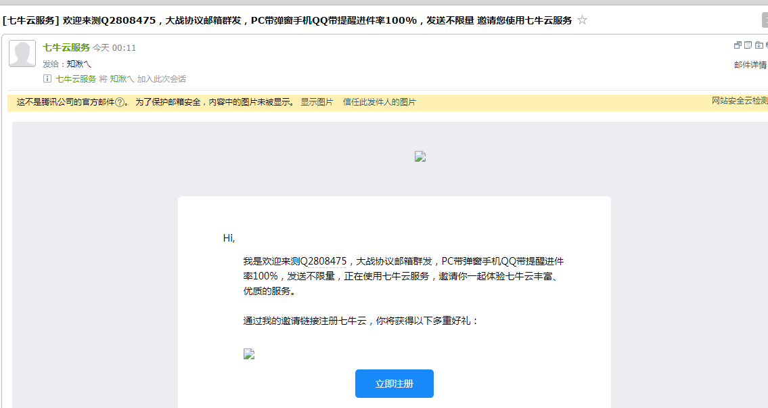The image size is (768, 408).
Task: Open email in new window icon
Action: (738, 45)
